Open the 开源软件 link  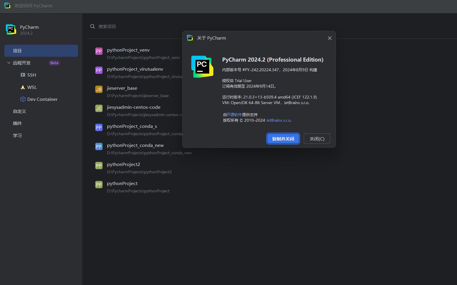[234, 115]
